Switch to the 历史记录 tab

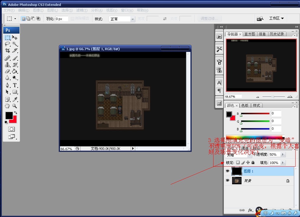(x=277, y=34)
